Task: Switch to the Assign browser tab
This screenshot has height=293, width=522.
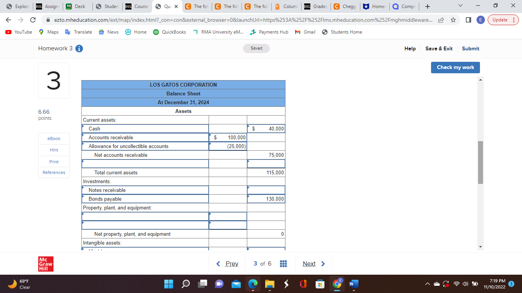Action: pyautogui.click(x=47, y=6)
